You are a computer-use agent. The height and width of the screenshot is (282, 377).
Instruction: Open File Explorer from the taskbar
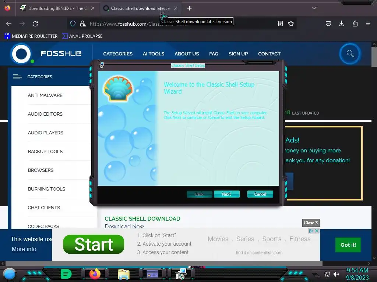(x=124, y=274)
